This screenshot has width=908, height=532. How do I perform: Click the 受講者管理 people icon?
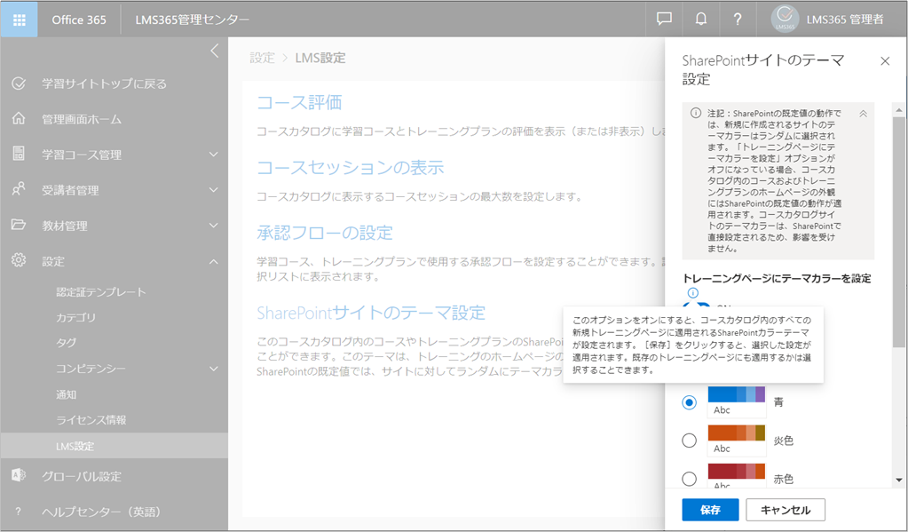click(19, 189)
